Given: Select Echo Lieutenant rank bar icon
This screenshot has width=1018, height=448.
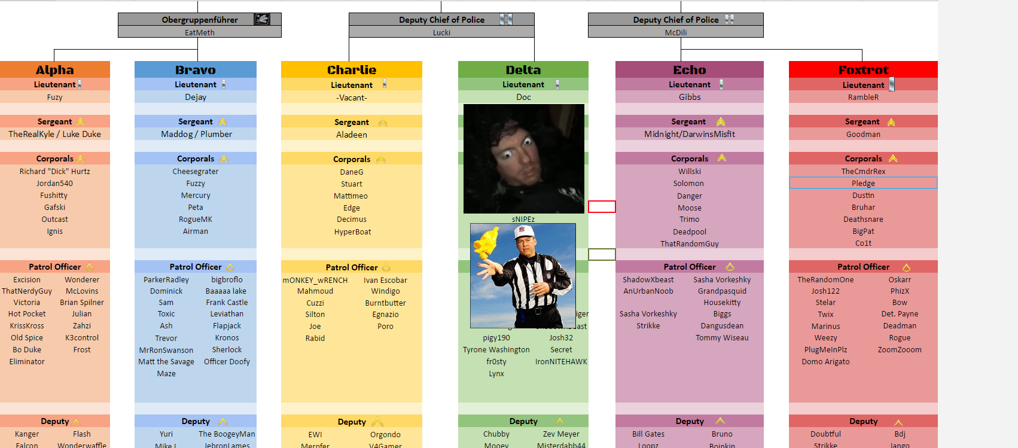Looking at the screenshot, I should click(x=721, y=84).
